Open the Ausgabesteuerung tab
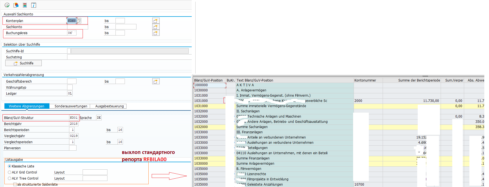Image resolution: width=489 pixels, height=187 pixels. [x=109, y=106]
